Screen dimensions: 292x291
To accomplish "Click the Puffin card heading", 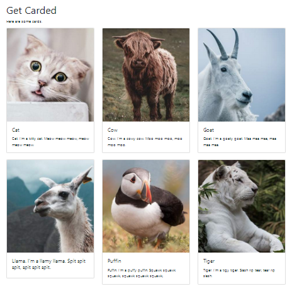I will pyautogui.click(x=115, y=261).
